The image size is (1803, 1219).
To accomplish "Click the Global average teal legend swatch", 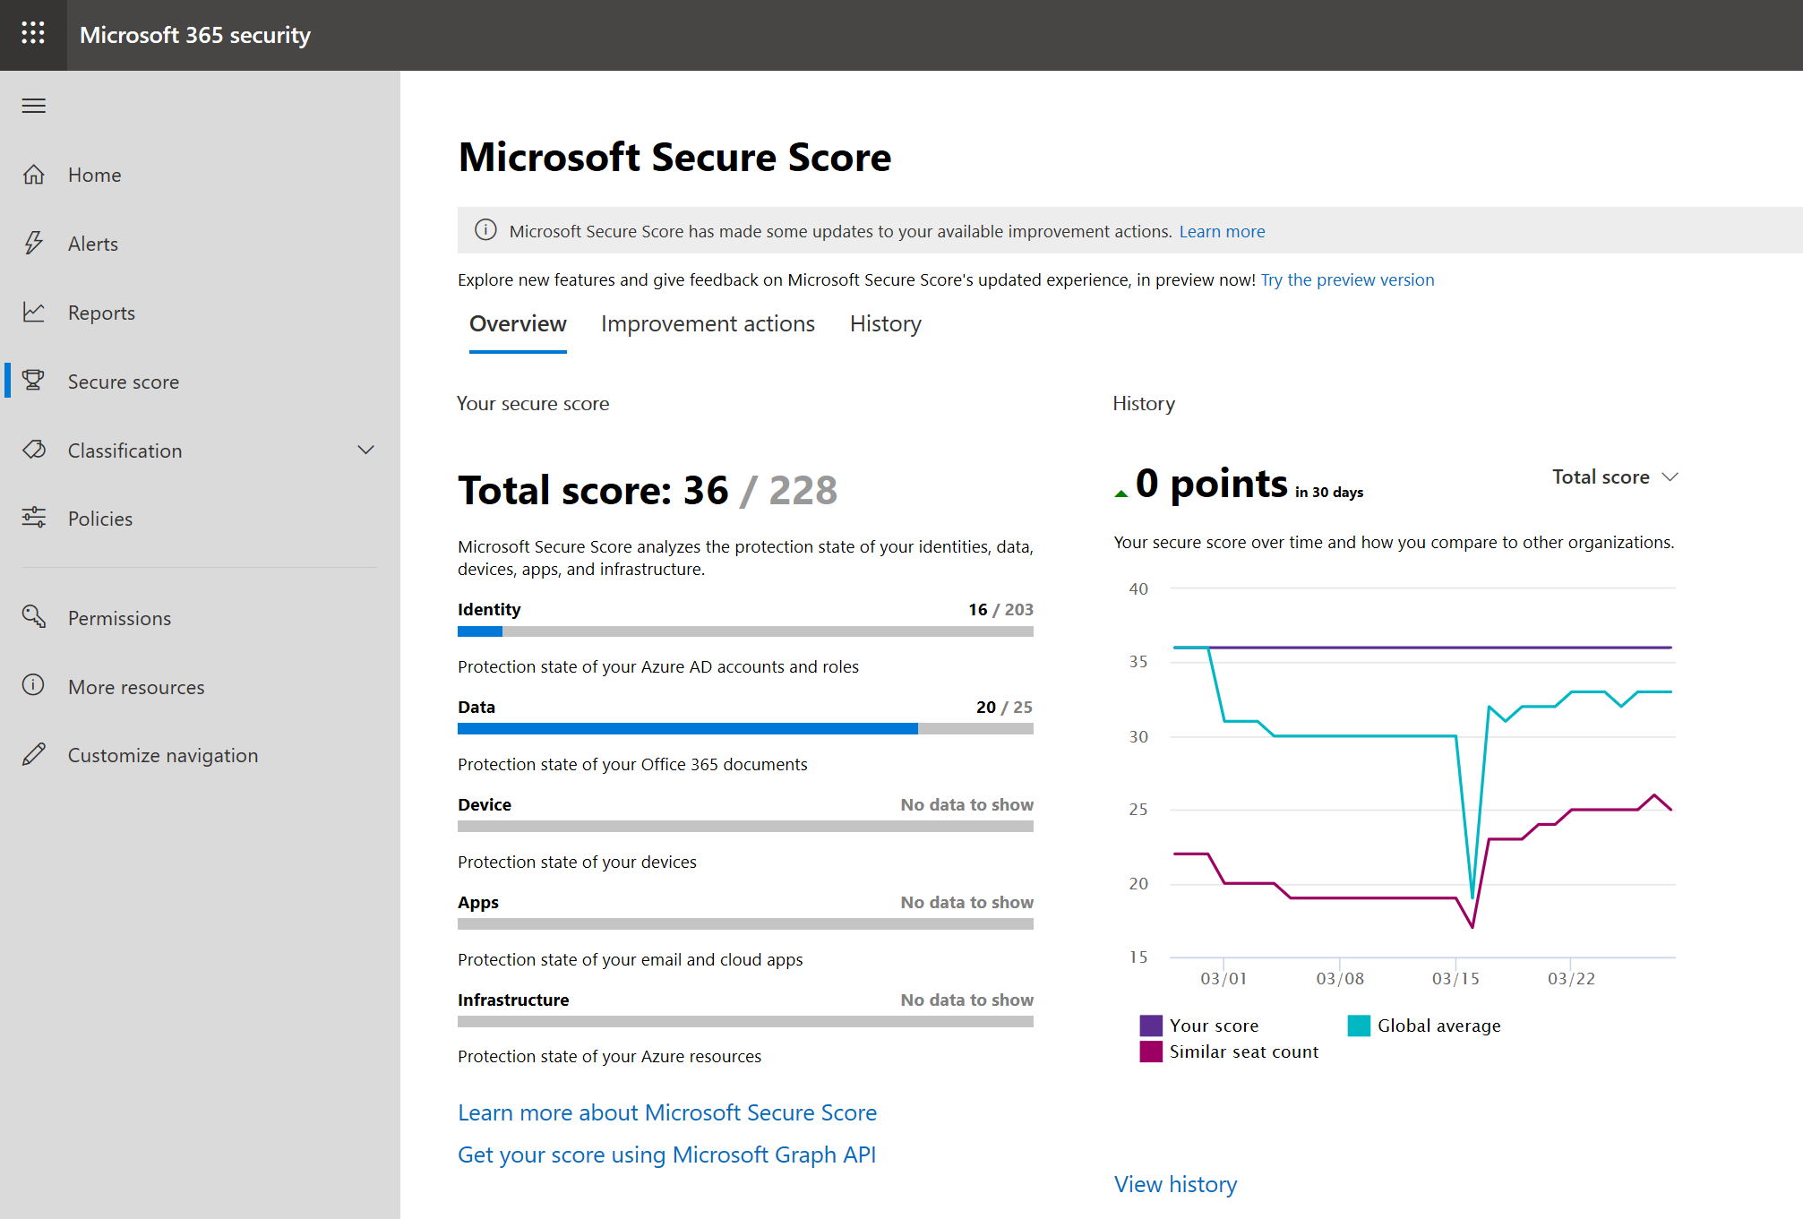I will pyautogui.click(x=1359, y=1026).
